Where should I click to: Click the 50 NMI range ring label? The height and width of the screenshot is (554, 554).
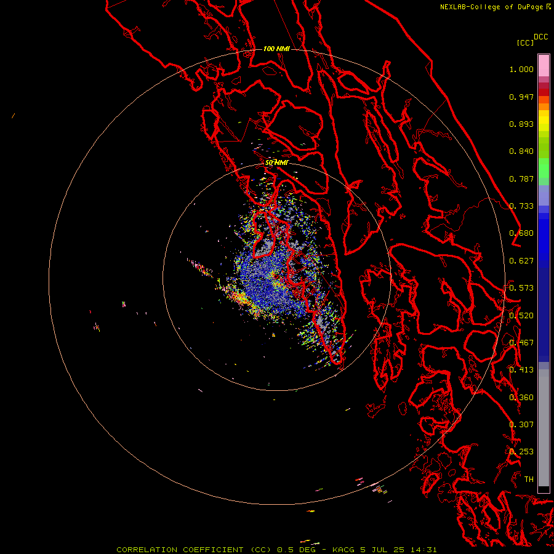[x=277, y=163]
